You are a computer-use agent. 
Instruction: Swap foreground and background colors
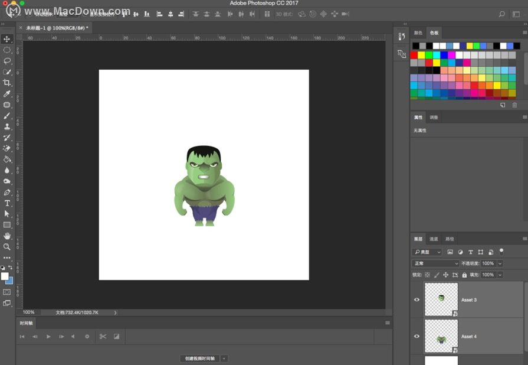tap(11, 268)
